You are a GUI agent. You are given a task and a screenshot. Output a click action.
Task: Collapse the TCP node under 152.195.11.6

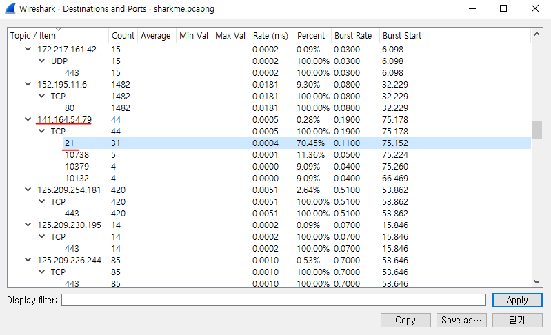tap(41, 96)
